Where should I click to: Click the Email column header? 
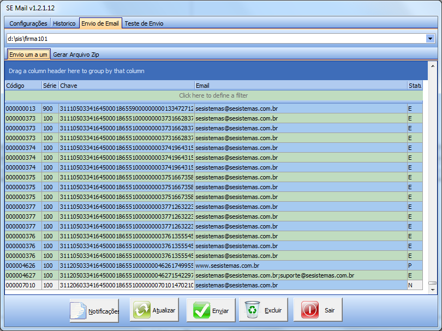tap(300, 86)
